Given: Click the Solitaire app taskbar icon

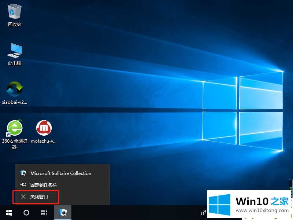Looking at the screenshot, I should point(63,213).
